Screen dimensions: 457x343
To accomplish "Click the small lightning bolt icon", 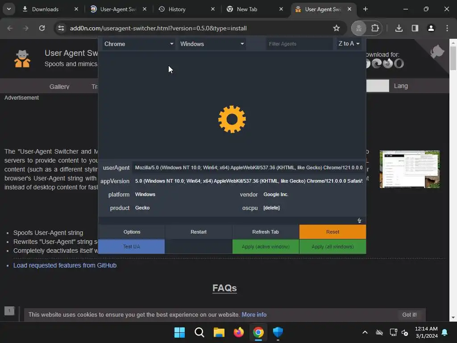I will (359, 221).
